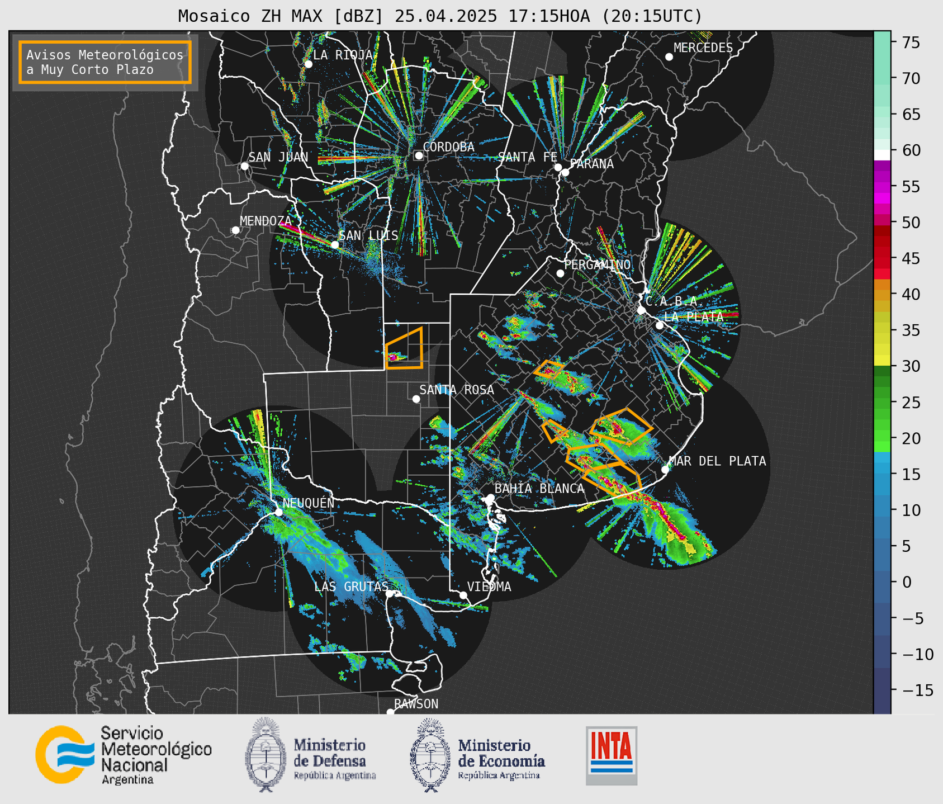The height and width of the screenshot is (804, 943).
Task: Click the Servicio Meteorológico Nacional logo
Action: click(124, 755)
